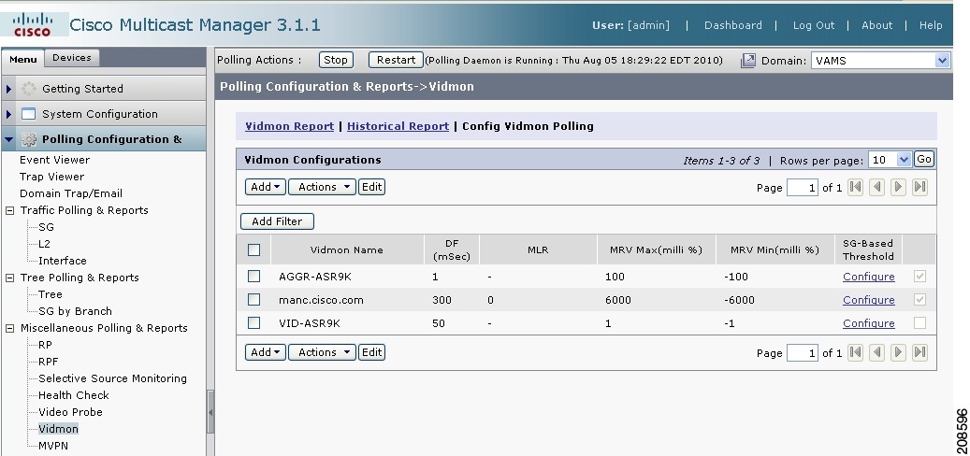Open Help from the header
This screenshot has width=970, height=456.
coord(931,25)
